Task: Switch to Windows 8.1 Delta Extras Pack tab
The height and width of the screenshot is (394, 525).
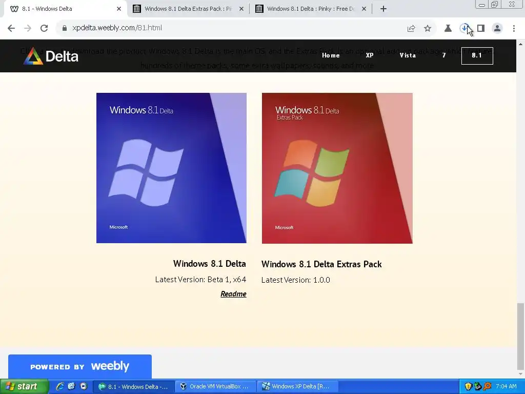Action: [x=188, y=9]
